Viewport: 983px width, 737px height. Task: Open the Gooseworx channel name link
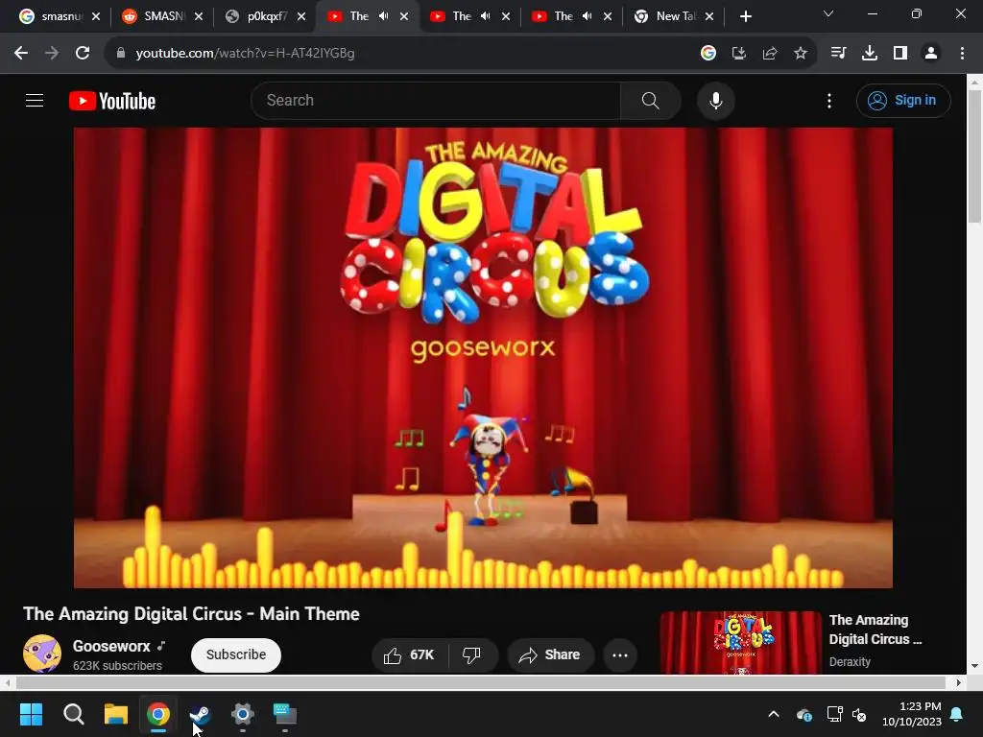[x=111, y=646]
